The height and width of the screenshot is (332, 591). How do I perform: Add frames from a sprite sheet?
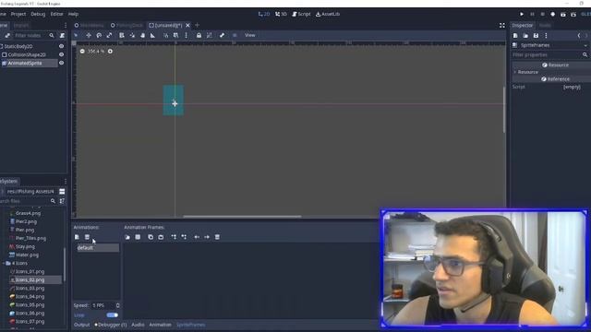click(x=138, y=237)
